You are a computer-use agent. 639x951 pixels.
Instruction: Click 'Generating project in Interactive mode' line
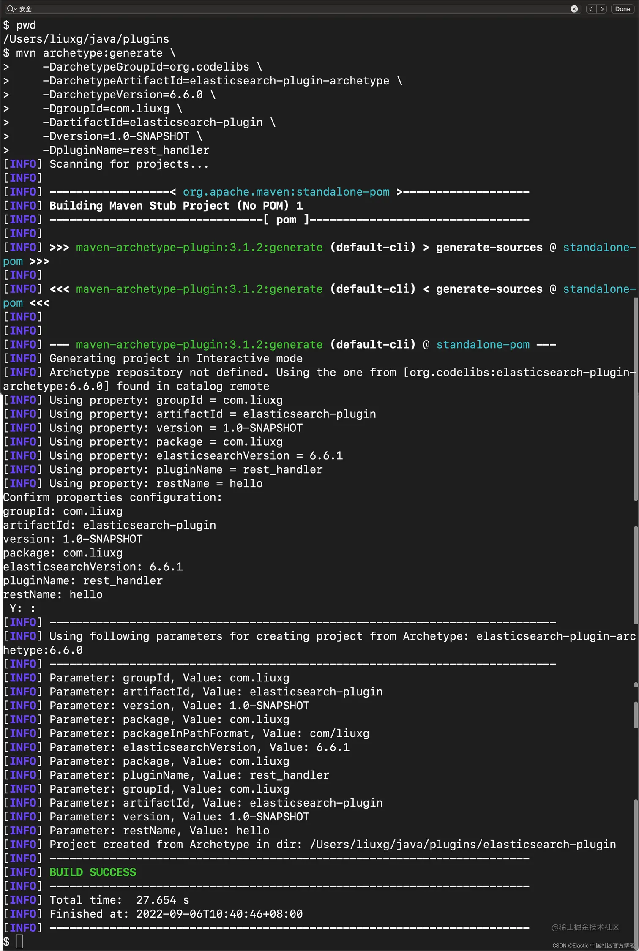click(x=176, y=359)
